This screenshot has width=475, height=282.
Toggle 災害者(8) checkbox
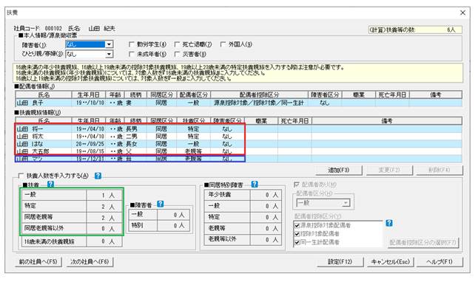pyautogui.click(x=178, y=54)
